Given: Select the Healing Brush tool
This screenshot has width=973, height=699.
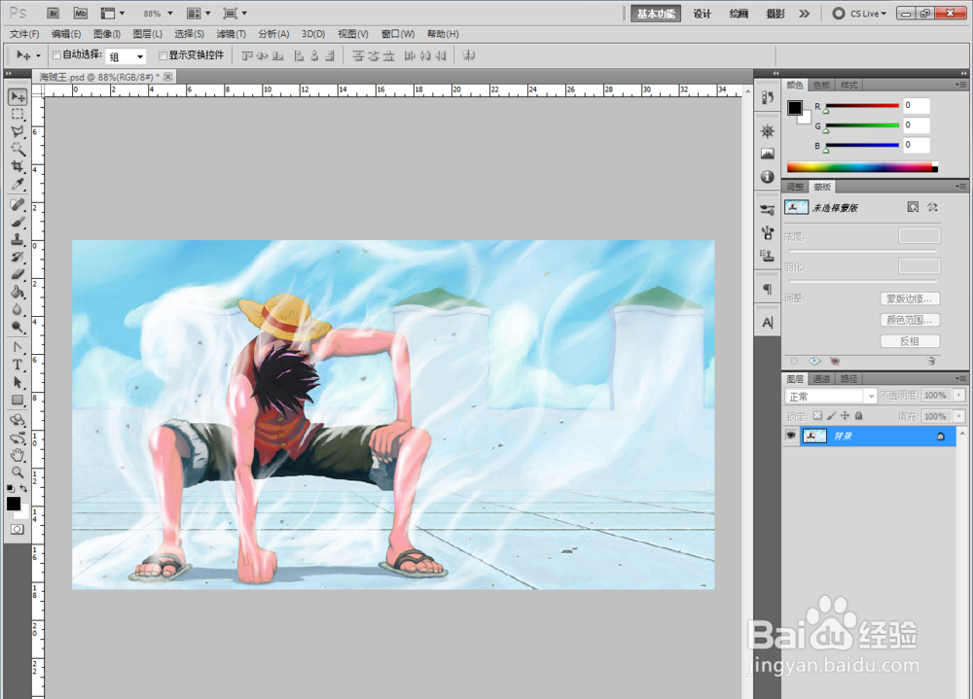Looking at the screenshot, I should pos(18,205).
